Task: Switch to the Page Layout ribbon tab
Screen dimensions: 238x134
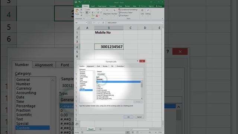Action: [102, 6]
